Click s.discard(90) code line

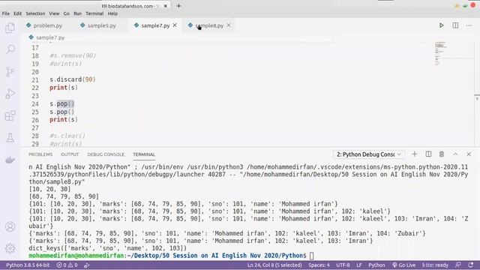click(x=73, y=79)
